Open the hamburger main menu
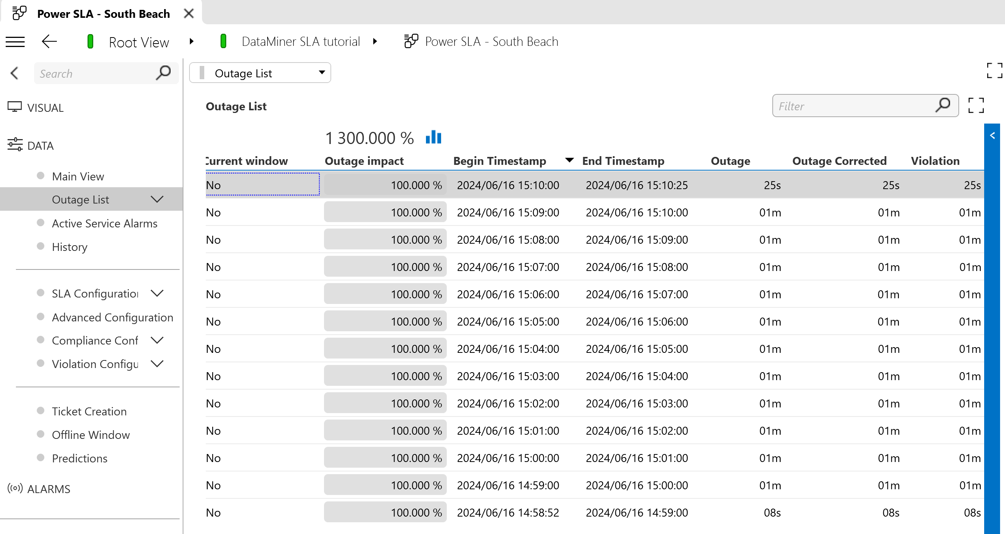1005x534 pixels. pyautogui.click(x=15, y=41)
